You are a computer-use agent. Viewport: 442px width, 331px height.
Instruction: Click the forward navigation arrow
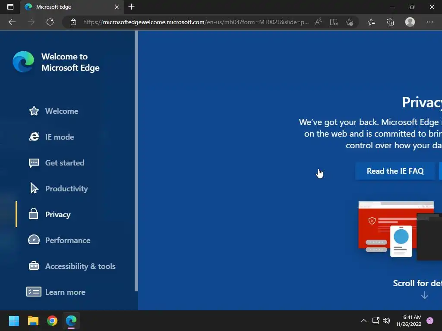click(x=31, y=22)
